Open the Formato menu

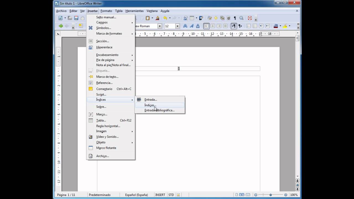click(x=106, y=11)
